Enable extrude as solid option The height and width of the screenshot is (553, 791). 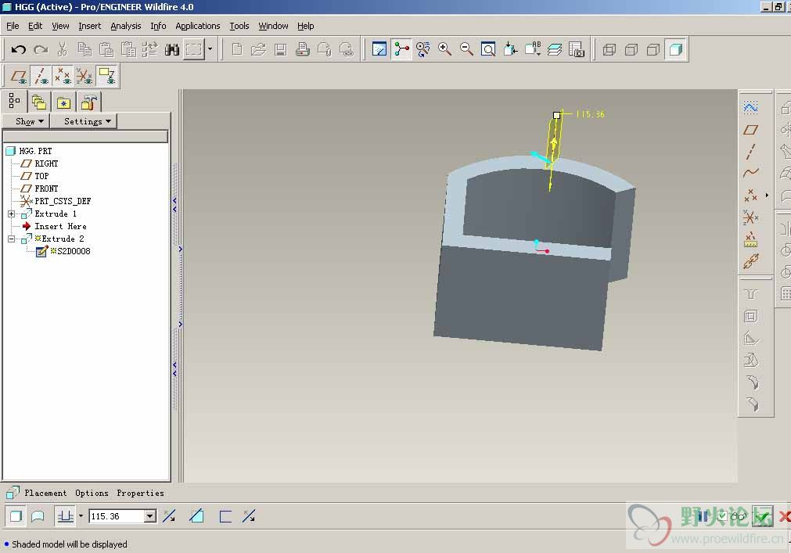16,516
